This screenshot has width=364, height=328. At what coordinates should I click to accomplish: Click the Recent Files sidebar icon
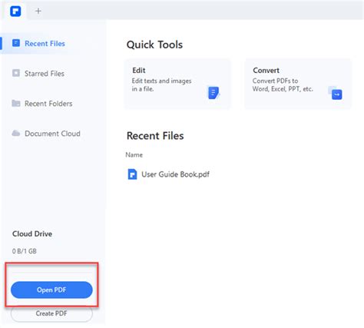tap(16, 43)
